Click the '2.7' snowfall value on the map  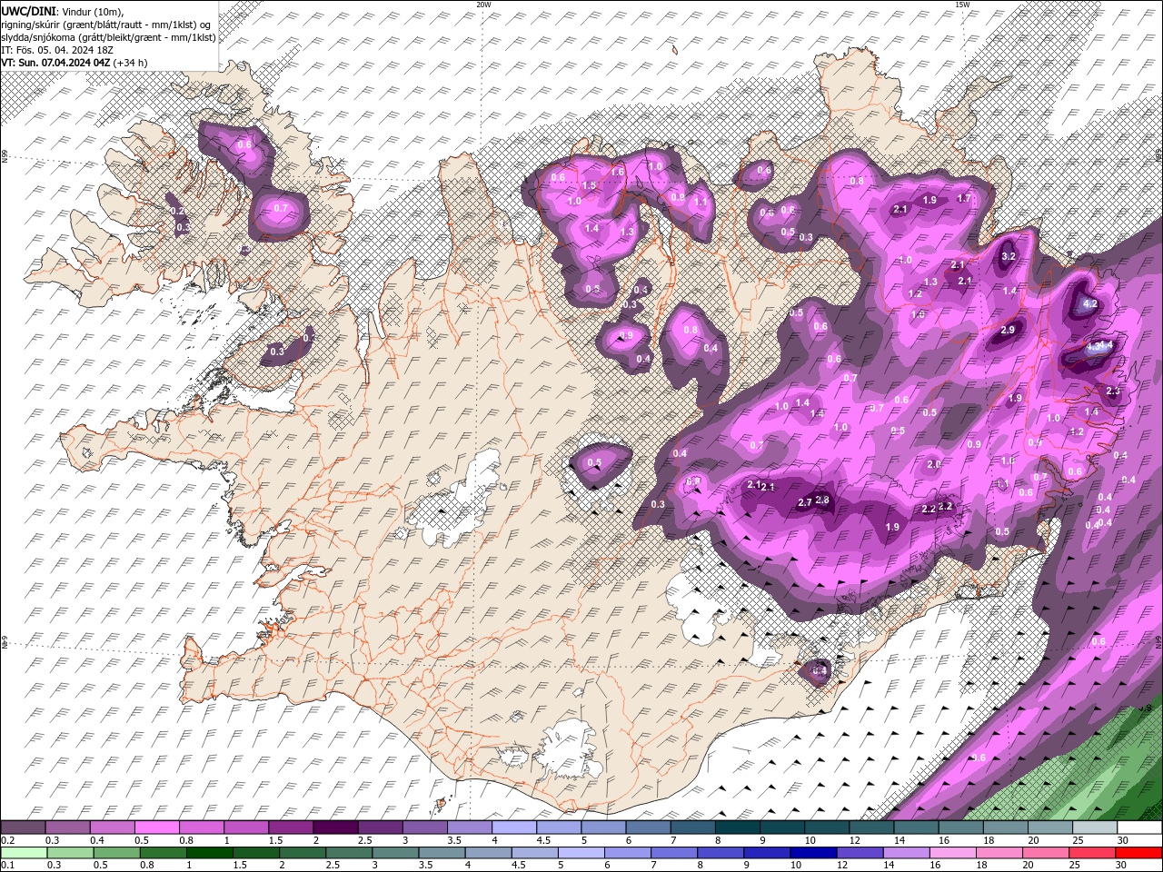tap(804, 503)
